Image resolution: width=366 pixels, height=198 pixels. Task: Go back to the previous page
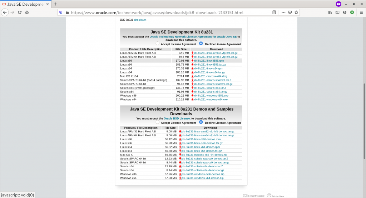[x=5, y=12]
